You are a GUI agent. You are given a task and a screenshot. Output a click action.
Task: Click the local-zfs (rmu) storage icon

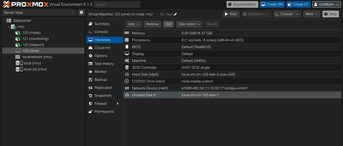[19, 69]
